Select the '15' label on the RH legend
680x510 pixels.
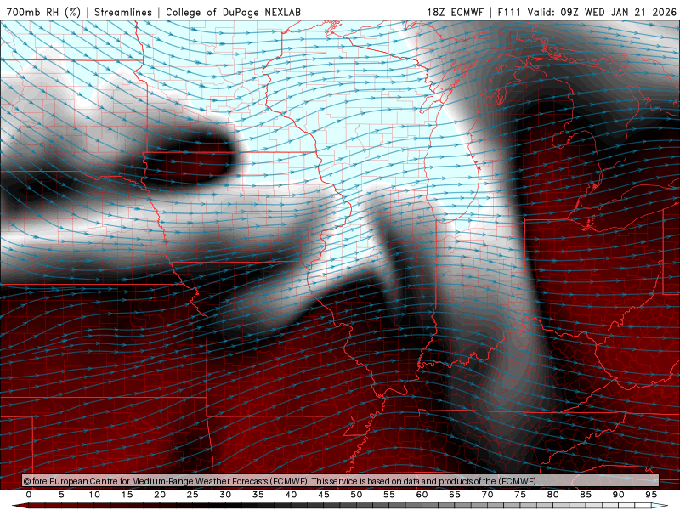[x=127, y=495]
